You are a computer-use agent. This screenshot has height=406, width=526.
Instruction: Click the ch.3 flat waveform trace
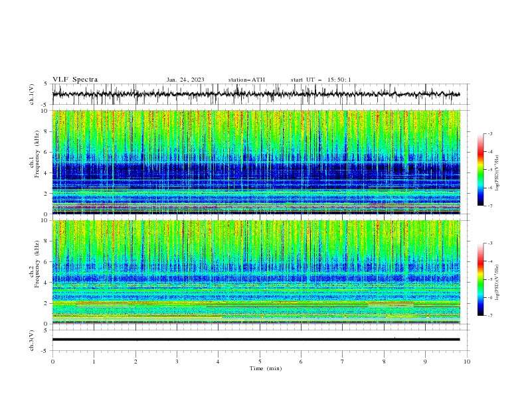click(256, 340)
